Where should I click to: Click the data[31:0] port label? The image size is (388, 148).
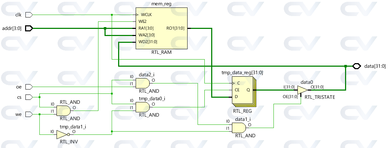[x=375, y=66]
